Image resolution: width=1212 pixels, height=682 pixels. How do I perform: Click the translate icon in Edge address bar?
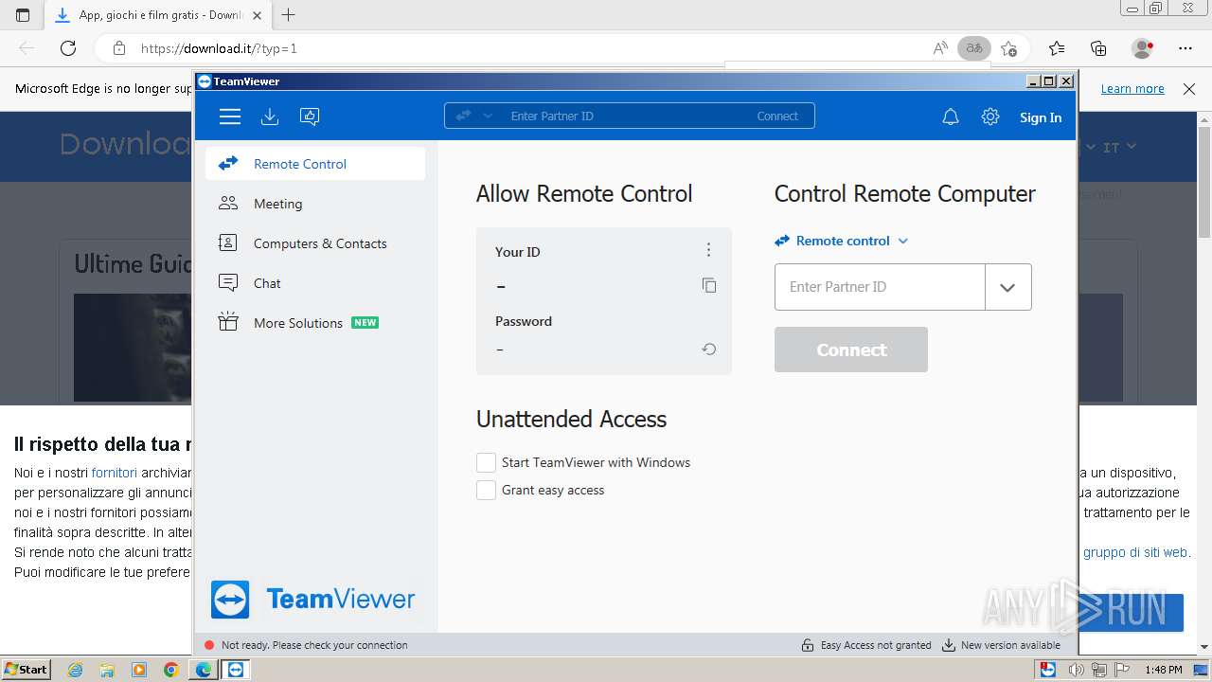point(973,48)
